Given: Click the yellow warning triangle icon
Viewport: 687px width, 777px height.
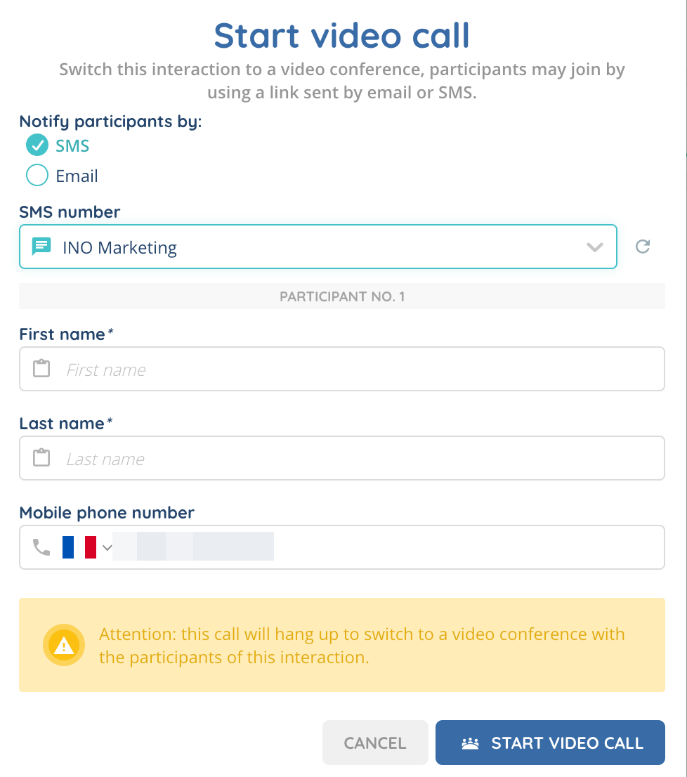Looking at the screenshot, I should (x=64, y=645).
